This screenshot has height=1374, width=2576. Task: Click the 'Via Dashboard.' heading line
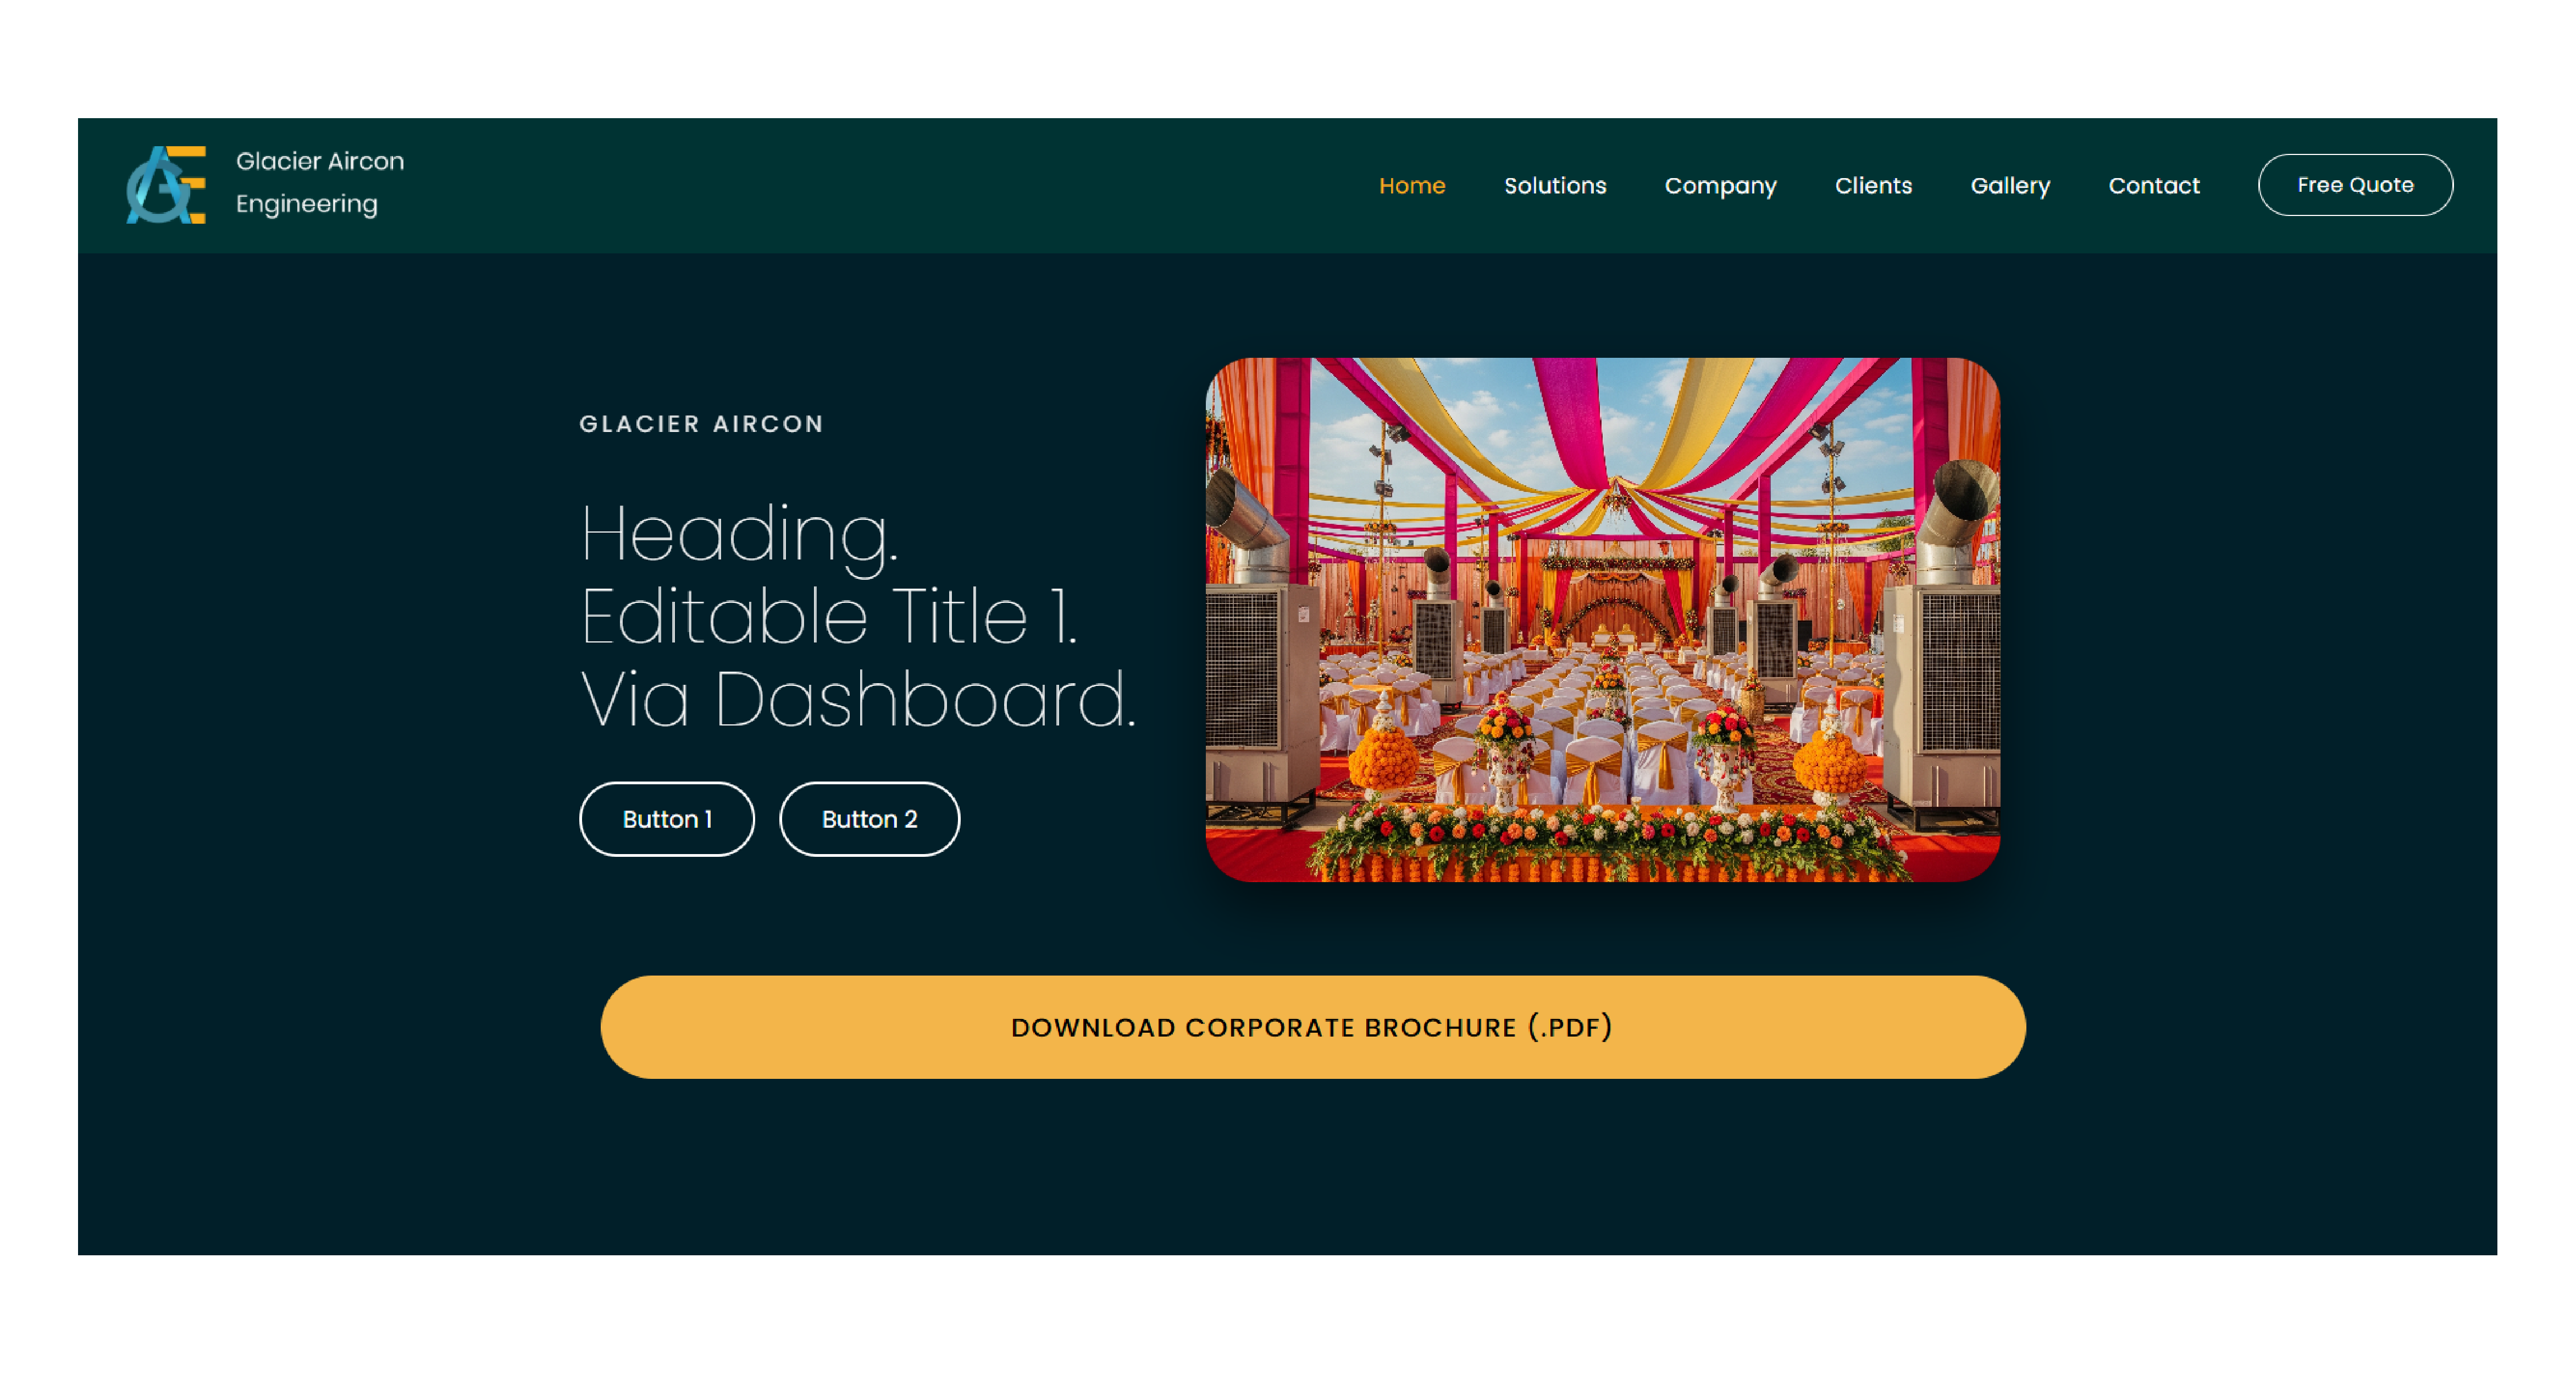click(x=858, y=699)
